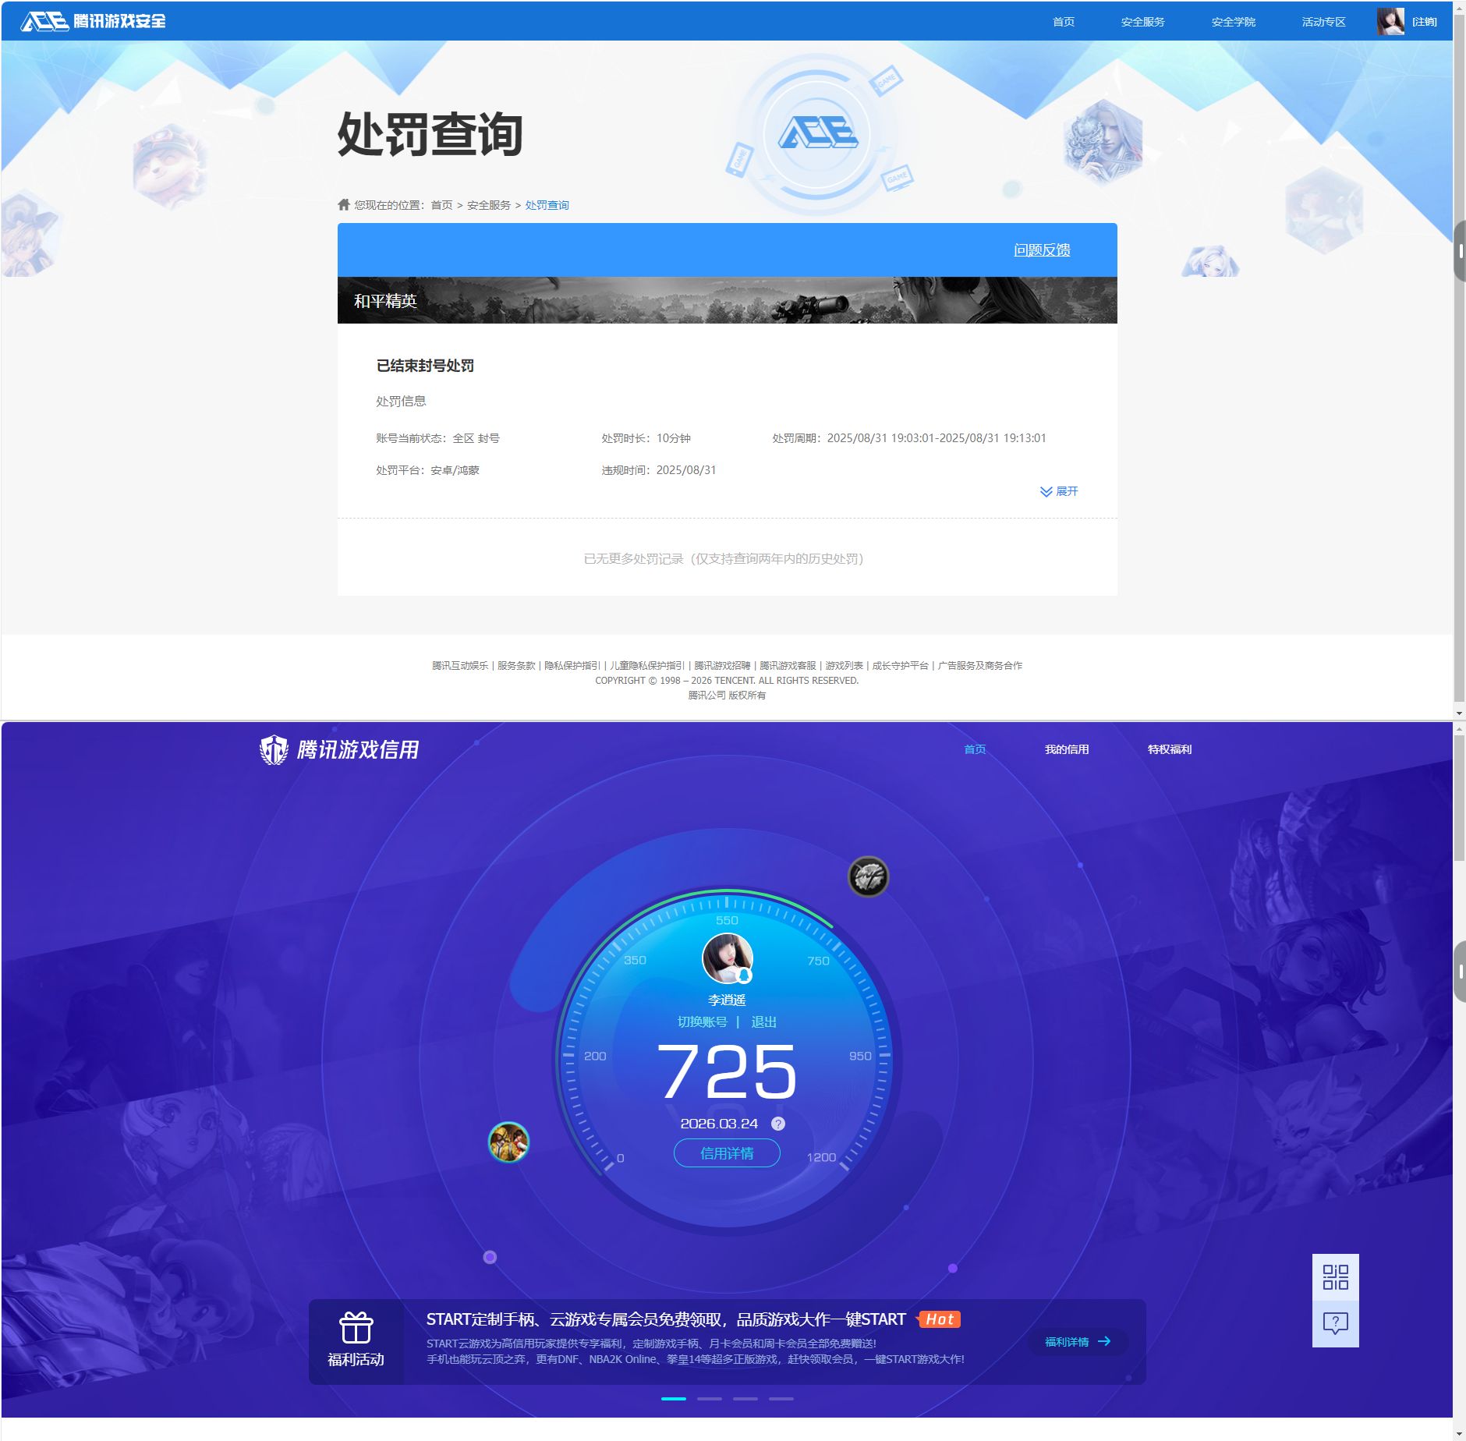Switch to the 特权福利 tab
This screenshot has height=1441, width=1466.
coord(1170,749)
